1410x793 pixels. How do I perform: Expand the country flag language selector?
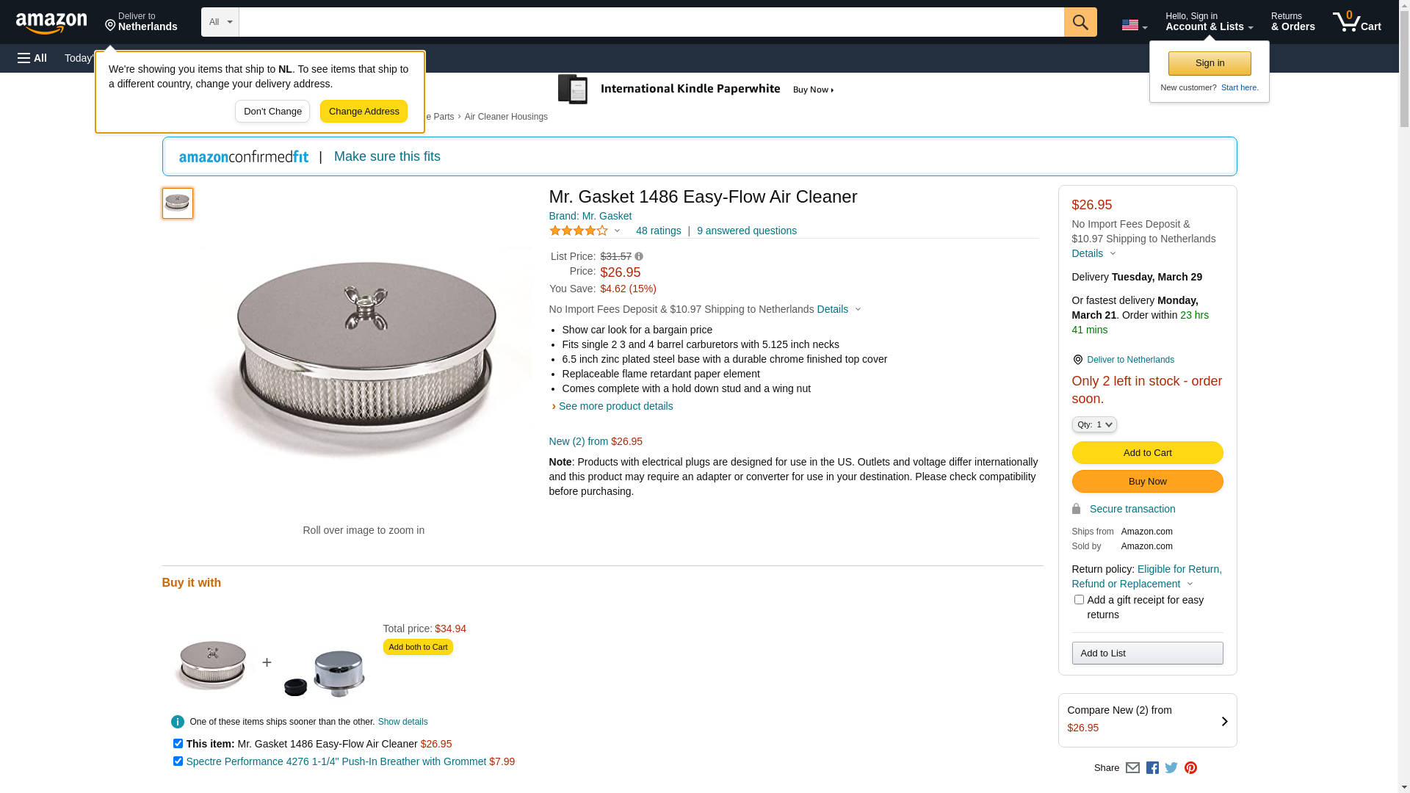[1134, 25]
